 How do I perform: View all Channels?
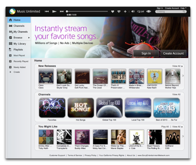point(176,94)
